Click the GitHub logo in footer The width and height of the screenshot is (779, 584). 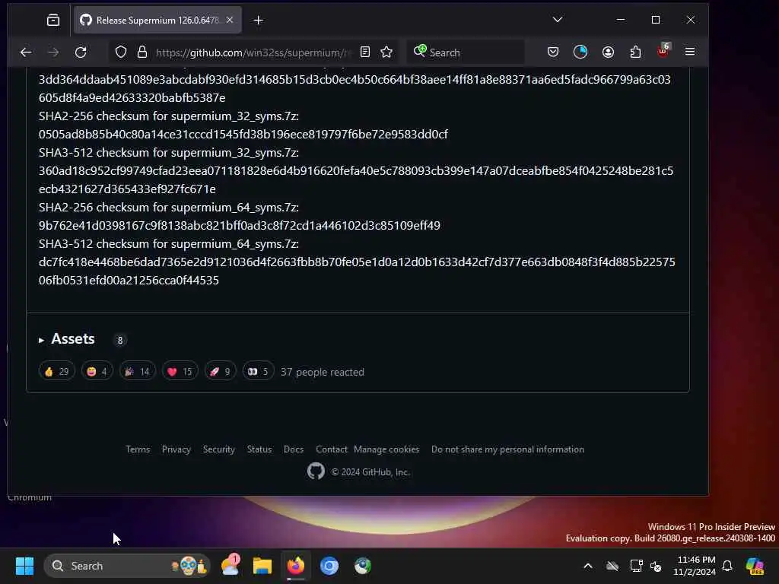pyautogui.click(x=316, y=471)
